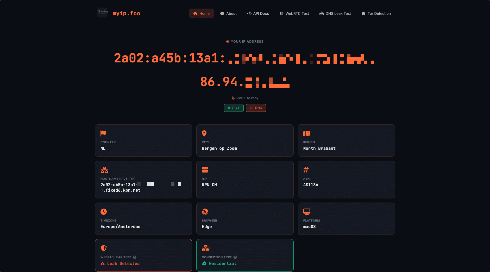Open the myip.foo site title link
This screenshot has width=490, height=272.
[126, 14]
